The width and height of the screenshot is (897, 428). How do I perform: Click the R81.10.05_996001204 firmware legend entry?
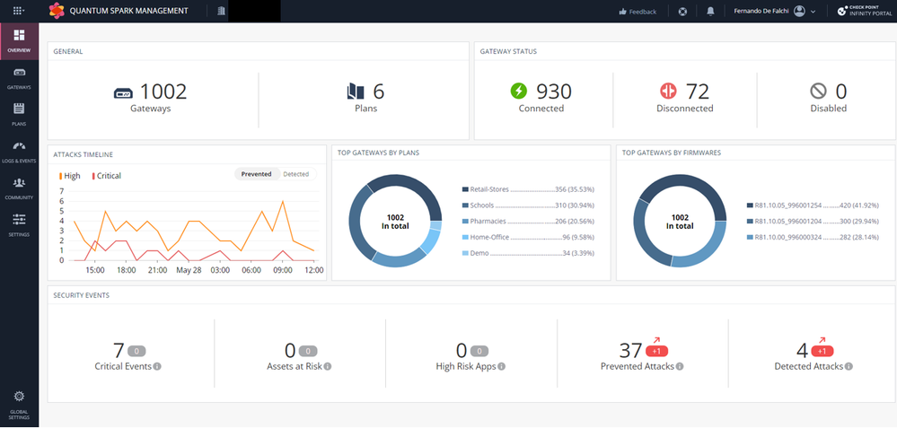(x=813, y=221)
